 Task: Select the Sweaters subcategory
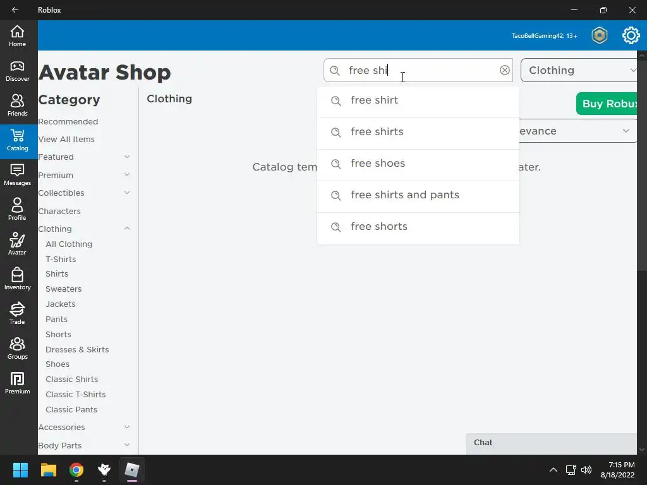coord(64,289)
